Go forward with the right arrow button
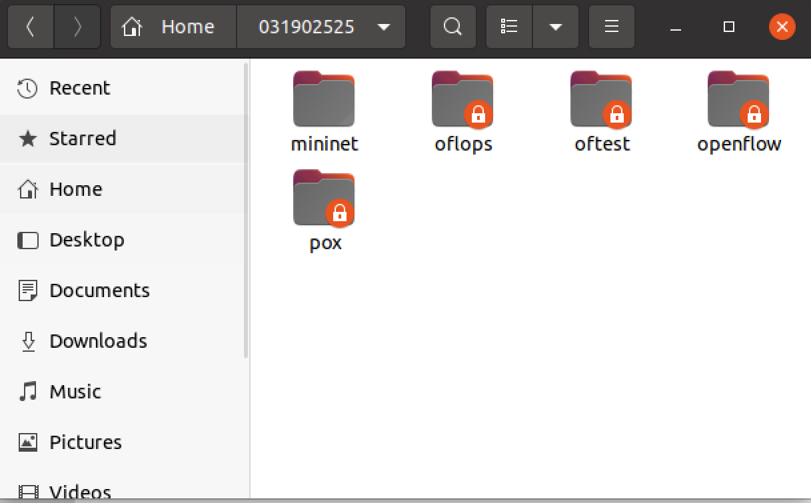The image size is (811, 503). [77, 27]
